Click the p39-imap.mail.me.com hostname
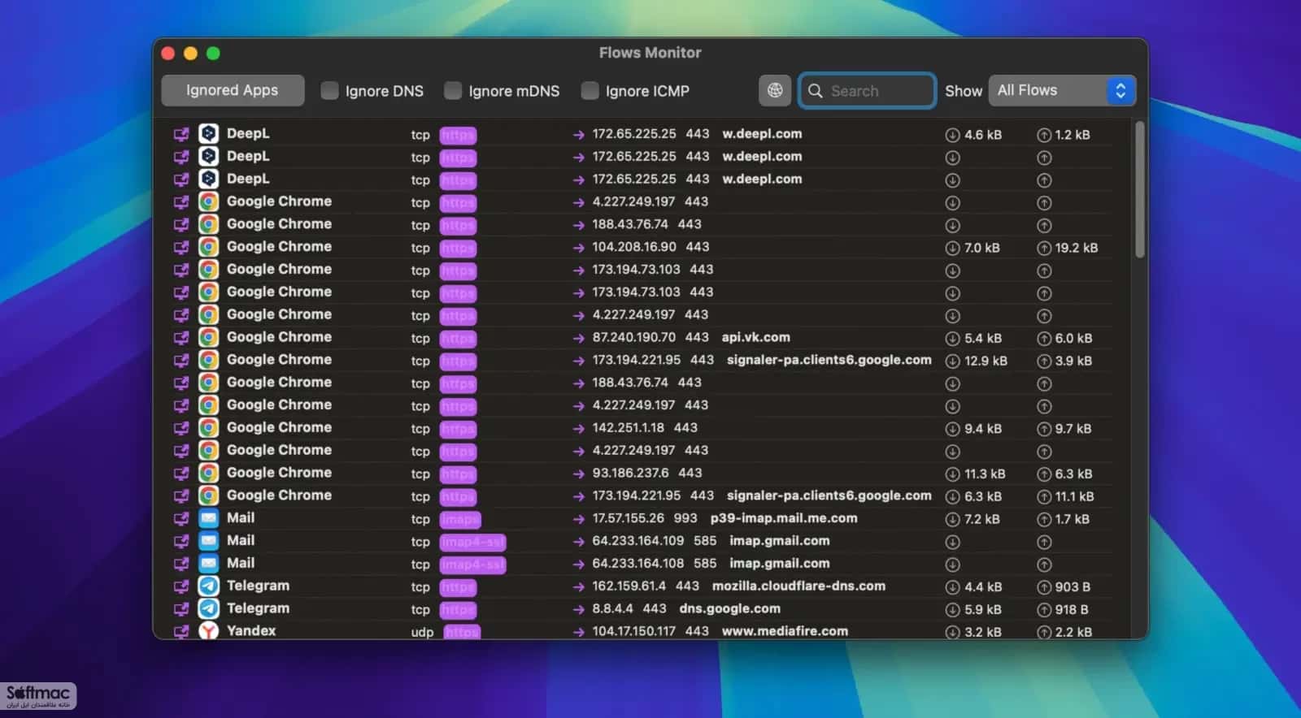 point(784,518)
